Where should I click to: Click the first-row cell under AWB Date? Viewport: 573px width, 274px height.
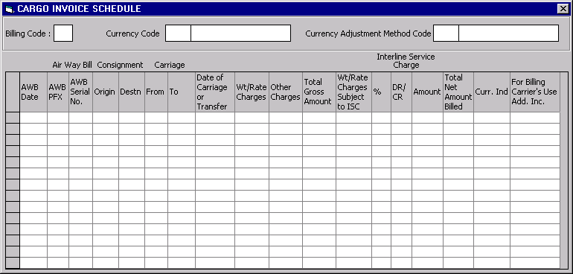pos(33,118)
